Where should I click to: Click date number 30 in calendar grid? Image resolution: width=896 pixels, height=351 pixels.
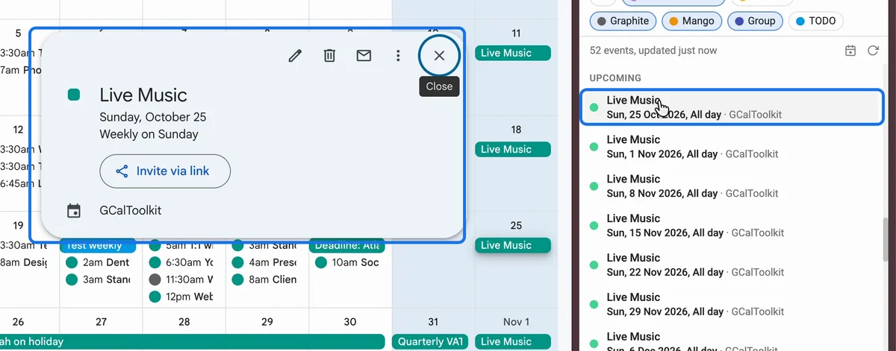pyautogui.click(x=350, y=322)
